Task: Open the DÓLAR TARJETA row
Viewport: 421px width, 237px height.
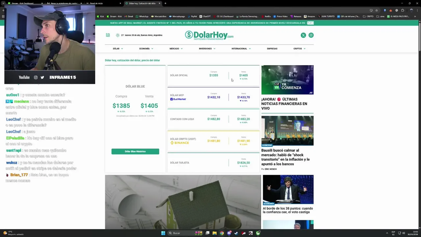Action: (213, 163)
